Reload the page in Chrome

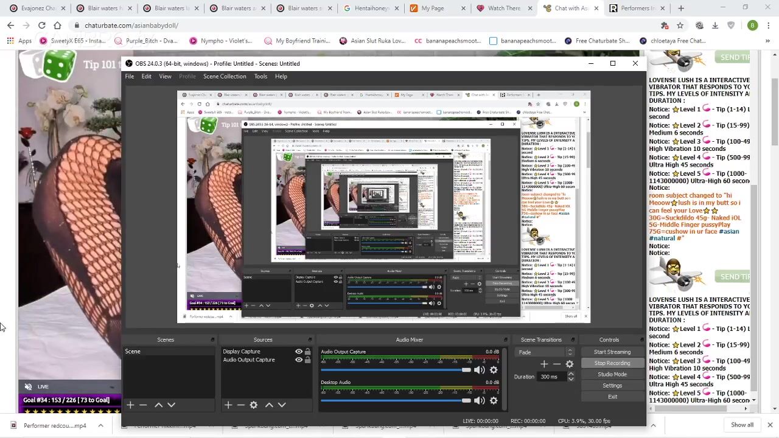pos(41,25)
